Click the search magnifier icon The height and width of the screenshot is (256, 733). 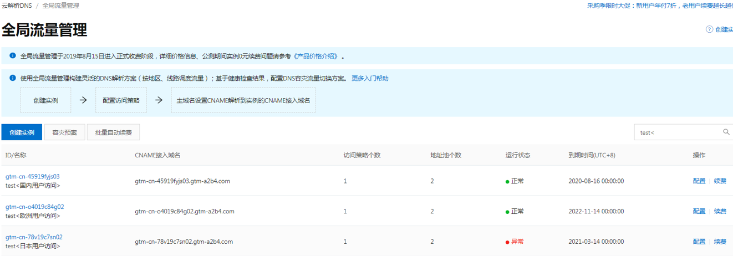tap(726, 132)
